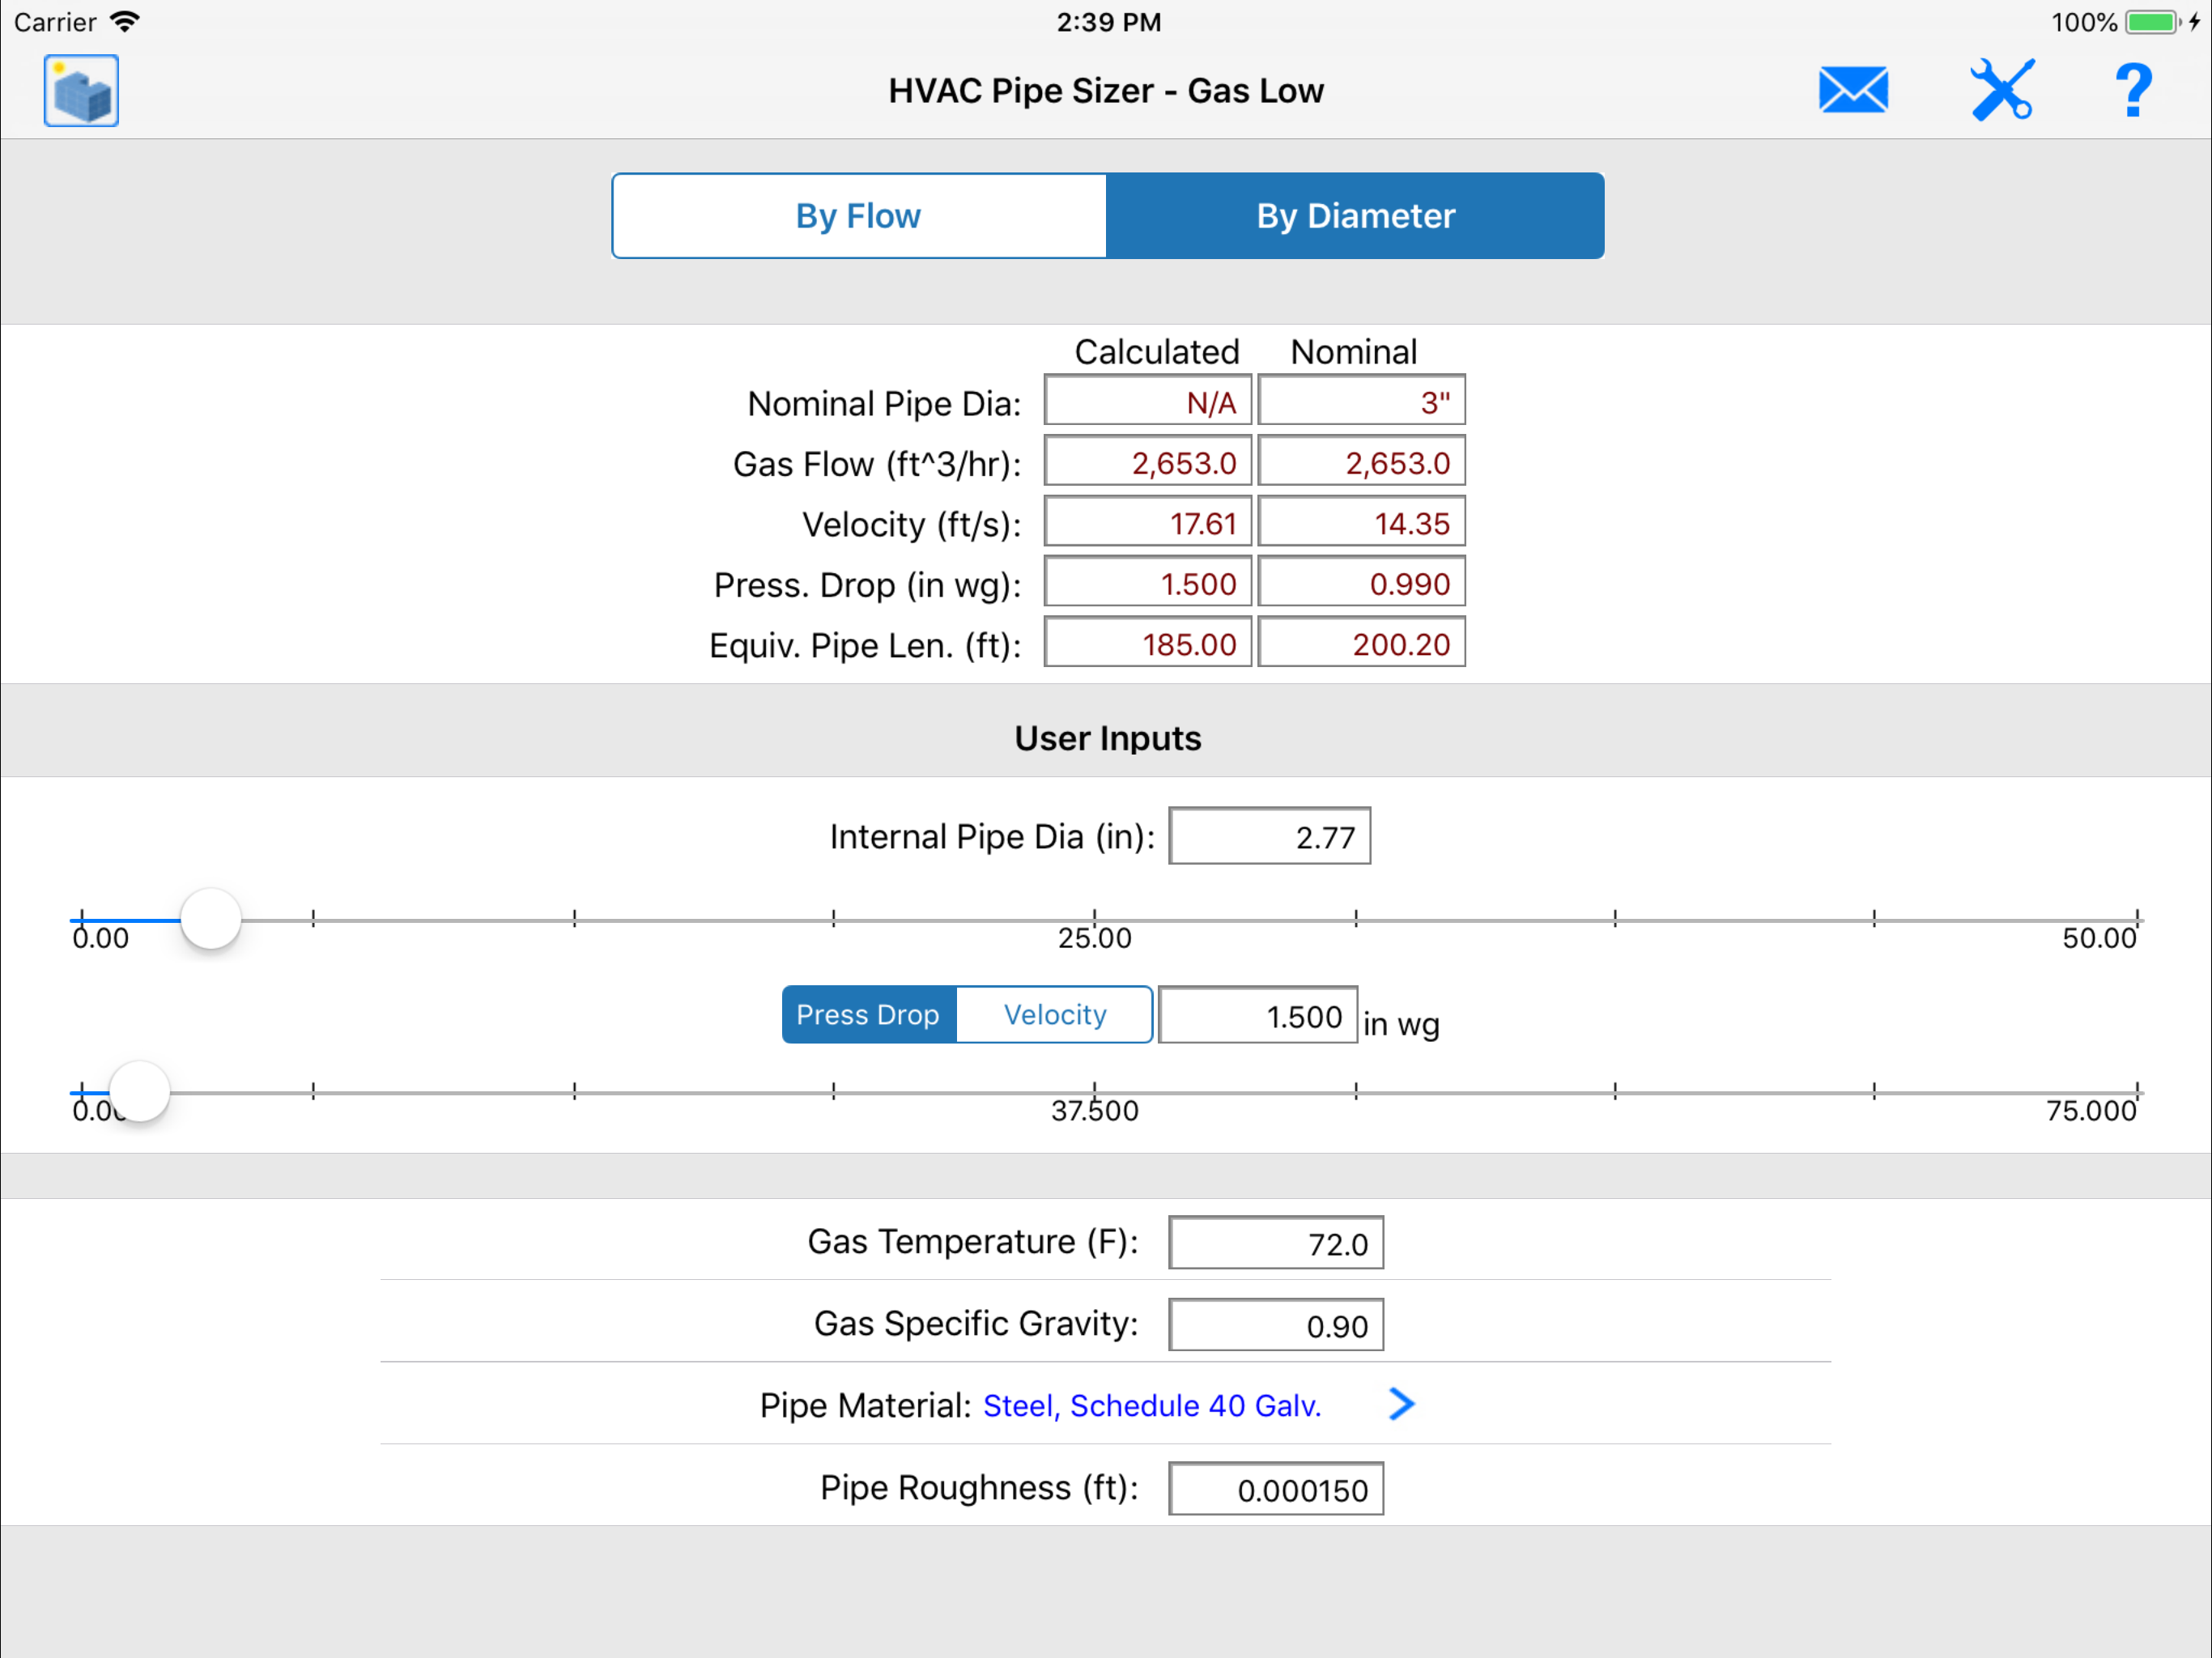Edit the Internal Pipe Dia field
Viewport: 2212px width, 1658px height.
tap(1269, 836)
